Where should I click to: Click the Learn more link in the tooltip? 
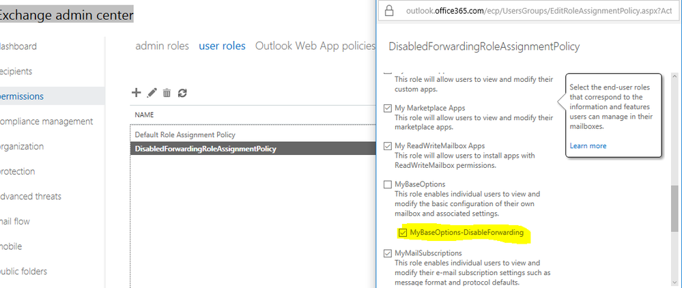[588, 146]
